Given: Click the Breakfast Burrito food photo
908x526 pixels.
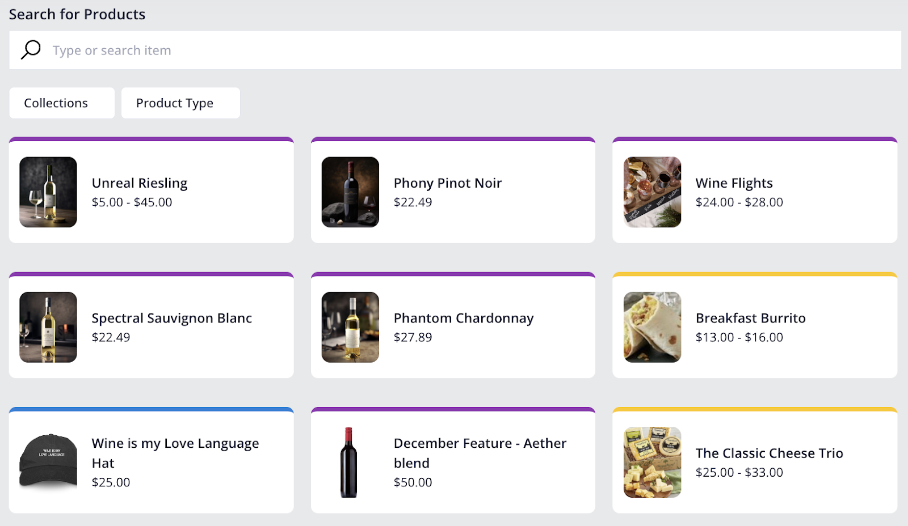Looking at the screenshot, I should (x=652, y=327).
